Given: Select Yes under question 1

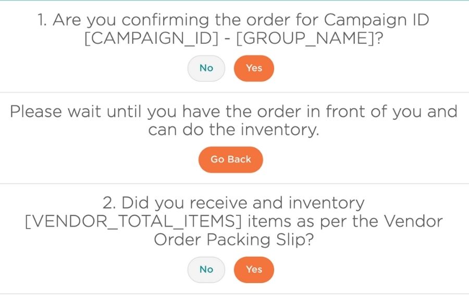Looking at the screenshot, I should pyautogui.click(x=254, y=68).
